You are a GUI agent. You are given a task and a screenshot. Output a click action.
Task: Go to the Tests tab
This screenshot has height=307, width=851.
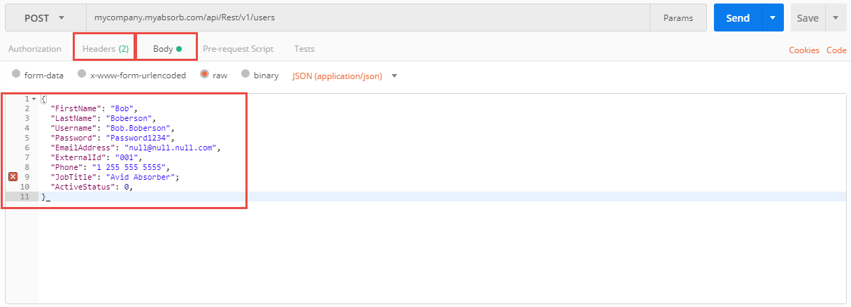pos(304,49)
